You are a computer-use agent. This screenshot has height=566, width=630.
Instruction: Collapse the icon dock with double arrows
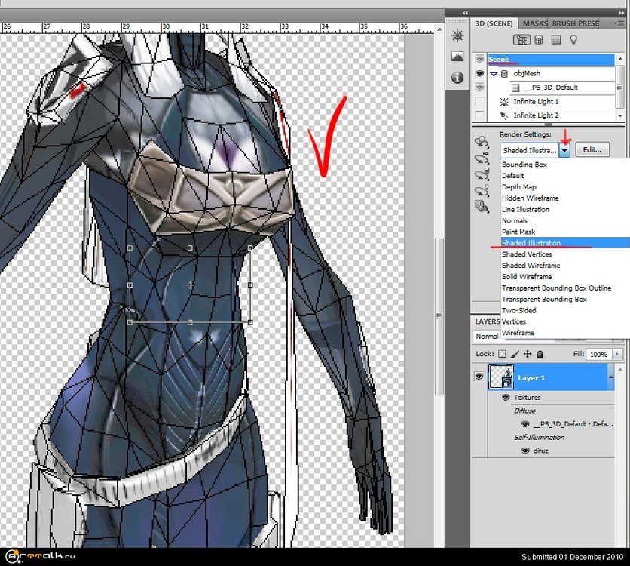(465, 13)
